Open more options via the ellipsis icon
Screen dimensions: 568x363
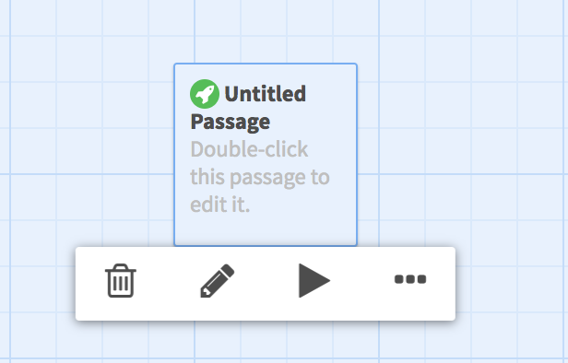(410, 279)
